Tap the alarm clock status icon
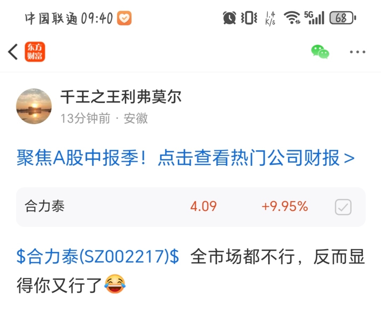The height and width of the screenshot is (311, 381). tap(230, 18)
